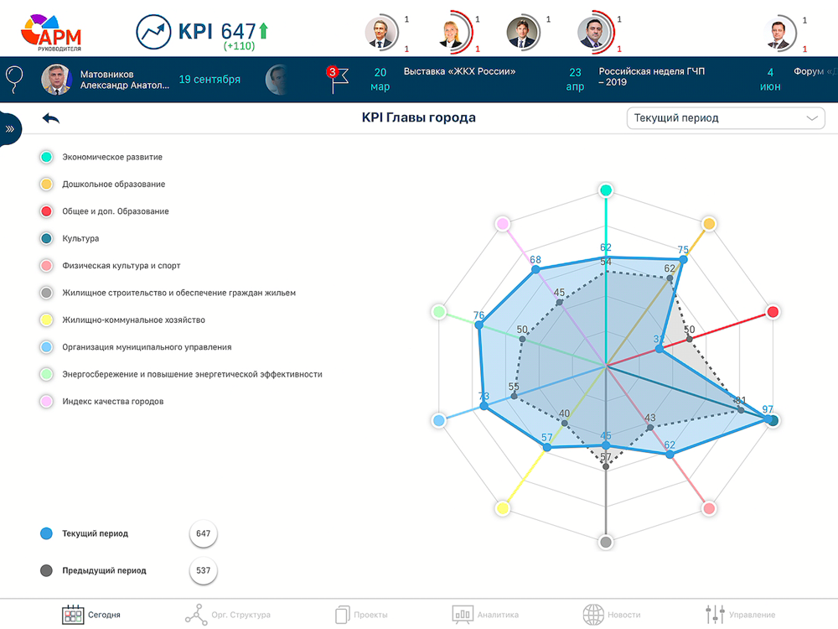The image size is (838, 629).
Task: Open the blonde woman deputy avatar
Action: click(x=453, y=34)
